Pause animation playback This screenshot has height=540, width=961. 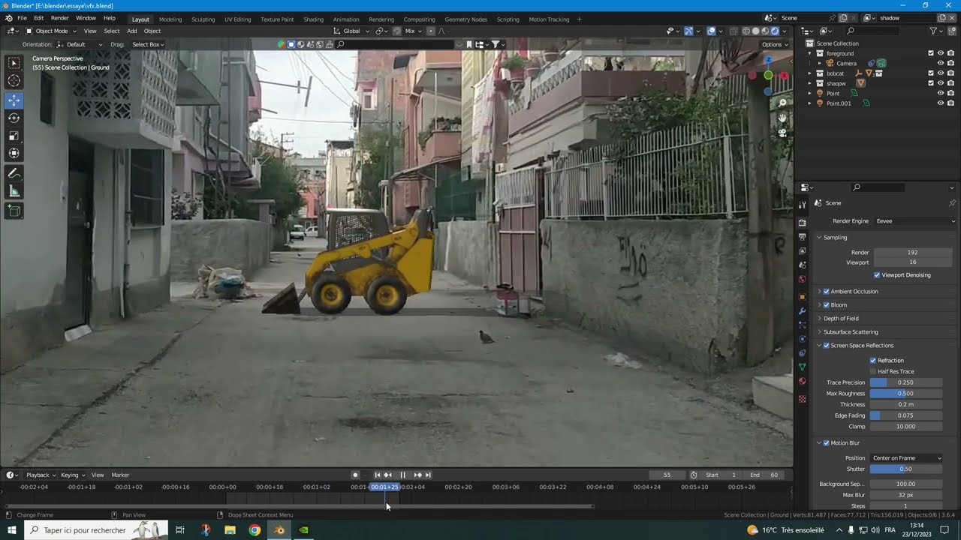[402, 475]
